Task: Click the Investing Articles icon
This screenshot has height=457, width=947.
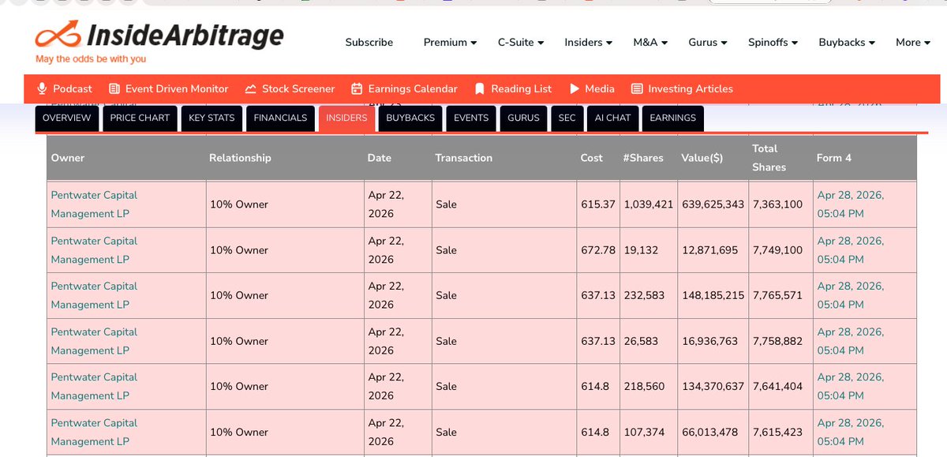Action: click(x=637, y=88)
